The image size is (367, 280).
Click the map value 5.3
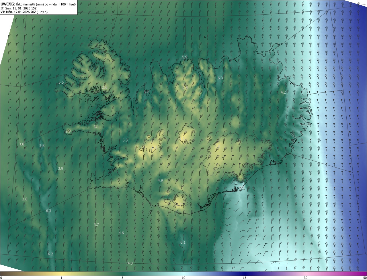click(125, 140)
